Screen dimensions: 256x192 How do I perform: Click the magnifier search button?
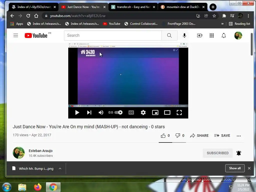tap(169, 35)
